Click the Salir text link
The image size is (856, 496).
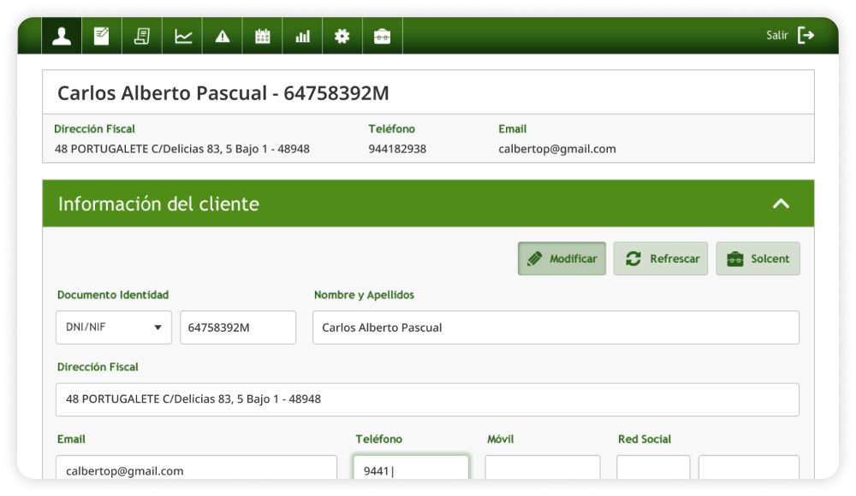point(777,35)
